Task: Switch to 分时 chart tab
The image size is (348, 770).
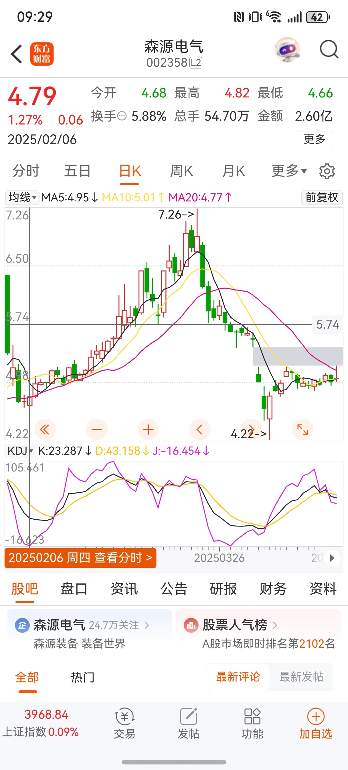Action: [x=26, y=171]
